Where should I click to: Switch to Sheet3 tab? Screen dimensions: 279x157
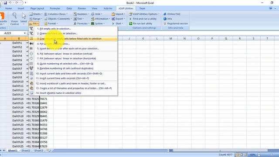click(39, 150)
